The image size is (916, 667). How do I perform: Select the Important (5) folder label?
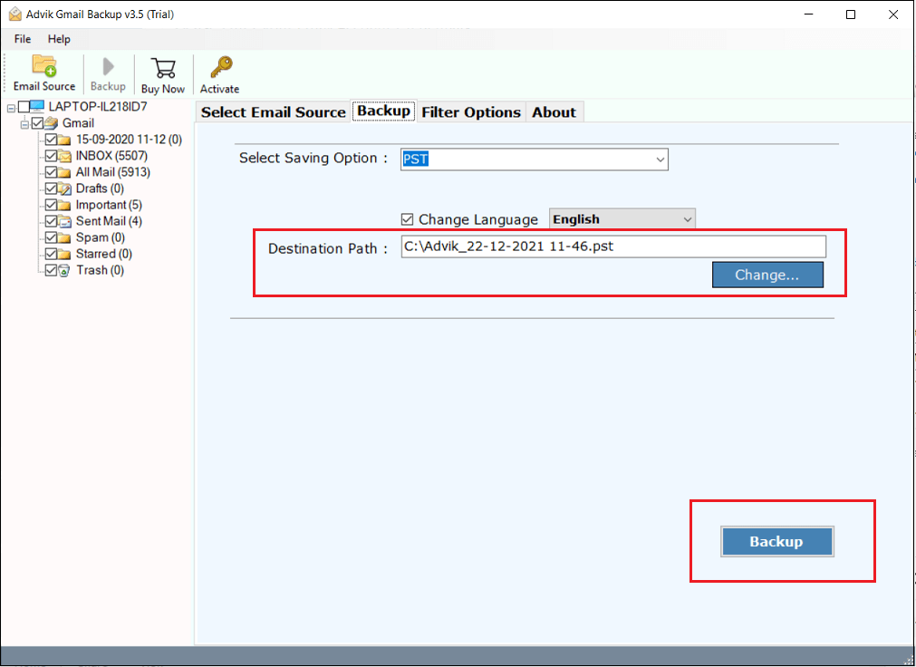[109, 205]
